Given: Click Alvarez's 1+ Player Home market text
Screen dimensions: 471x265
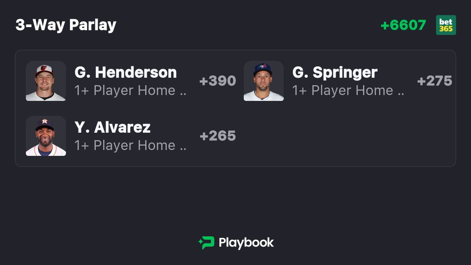Looking at the screenshot, I should point(125,146).
